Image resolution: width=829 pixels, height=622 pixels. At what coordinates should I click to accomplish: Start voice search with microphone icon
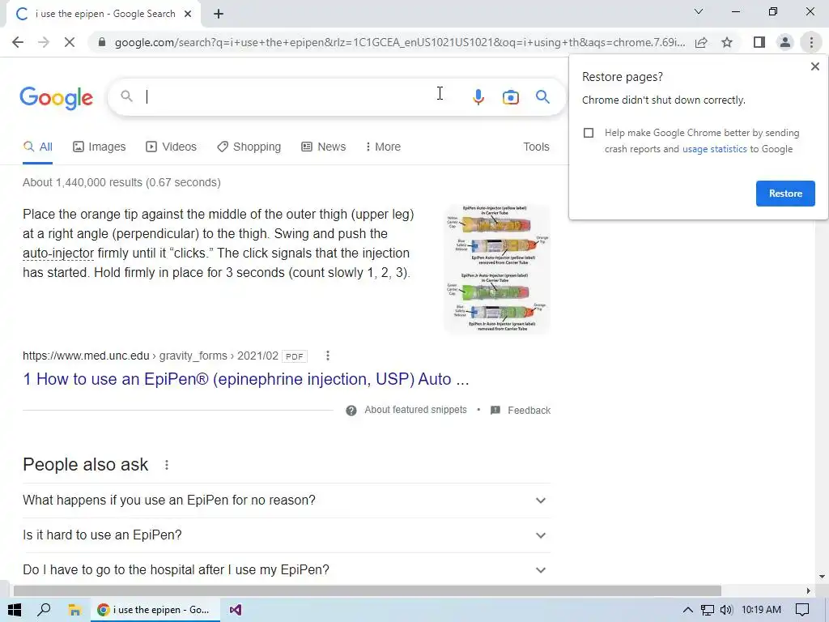(478, 97)
